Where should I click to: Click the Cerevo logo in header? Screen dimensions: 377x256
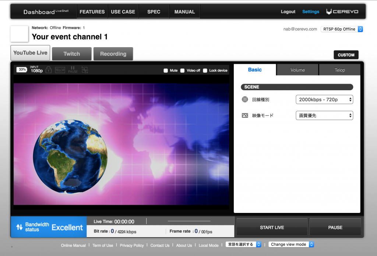tap(342, 12)
